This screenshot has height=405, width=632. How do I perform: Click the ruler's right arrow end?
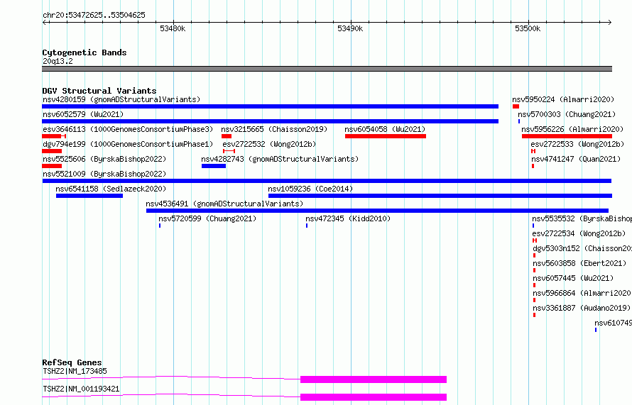pos(610,22)
